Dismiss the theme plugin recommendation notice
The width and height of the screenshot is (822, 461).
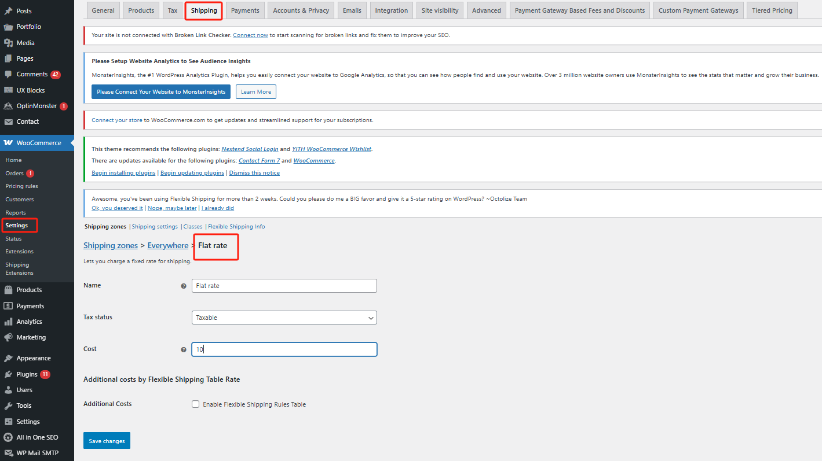tap(254, 173)
